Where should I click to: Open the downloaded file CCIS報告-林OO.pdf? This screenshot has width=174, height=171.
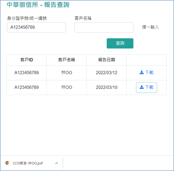coord(28,163)
